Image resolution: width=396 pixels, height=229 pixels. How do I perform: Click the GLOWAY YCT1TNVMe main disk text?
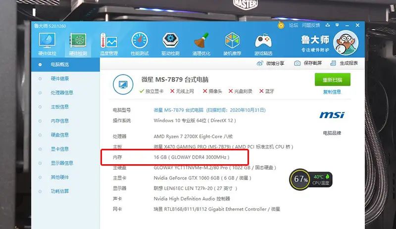(215, 167)
